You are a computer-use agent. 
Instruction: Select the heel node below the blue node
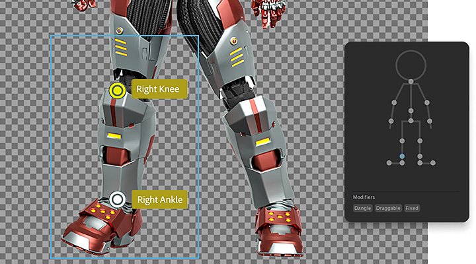coord(402,163)
